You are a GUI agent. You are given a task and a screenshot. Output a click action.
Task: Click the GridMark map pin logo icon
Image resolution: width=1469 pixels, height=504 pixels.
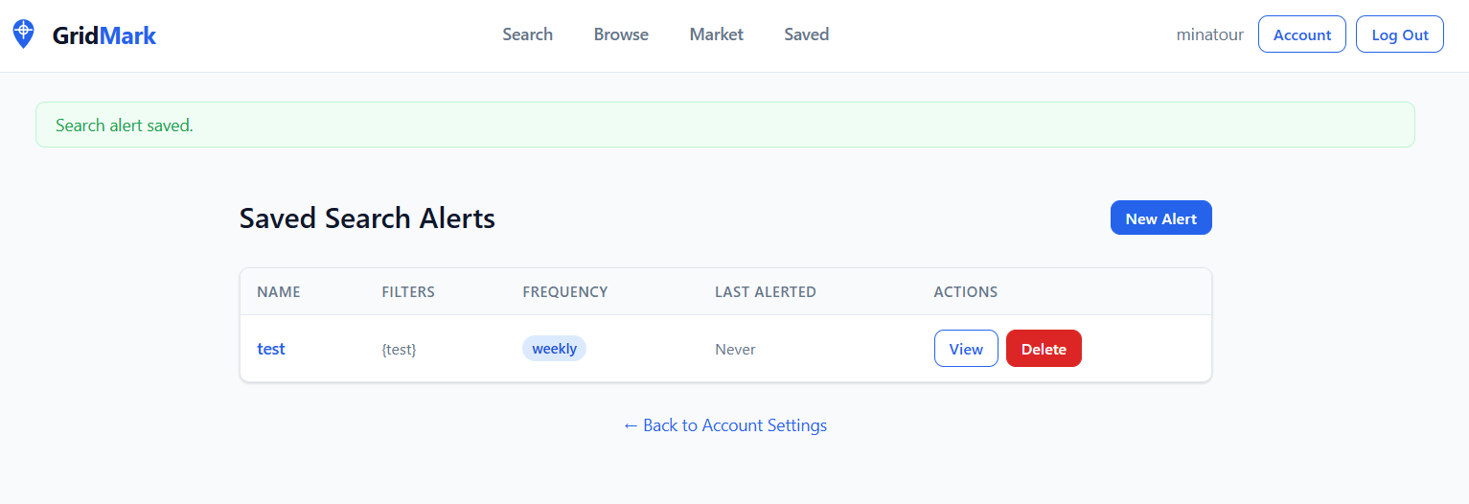[x=23, y=34]
